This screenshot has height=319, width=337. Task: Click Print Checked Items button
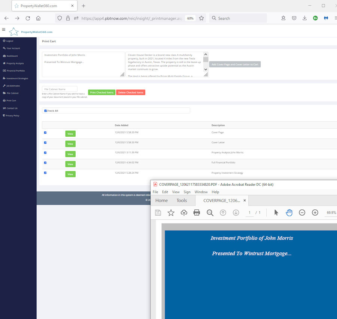coord(101,92)
